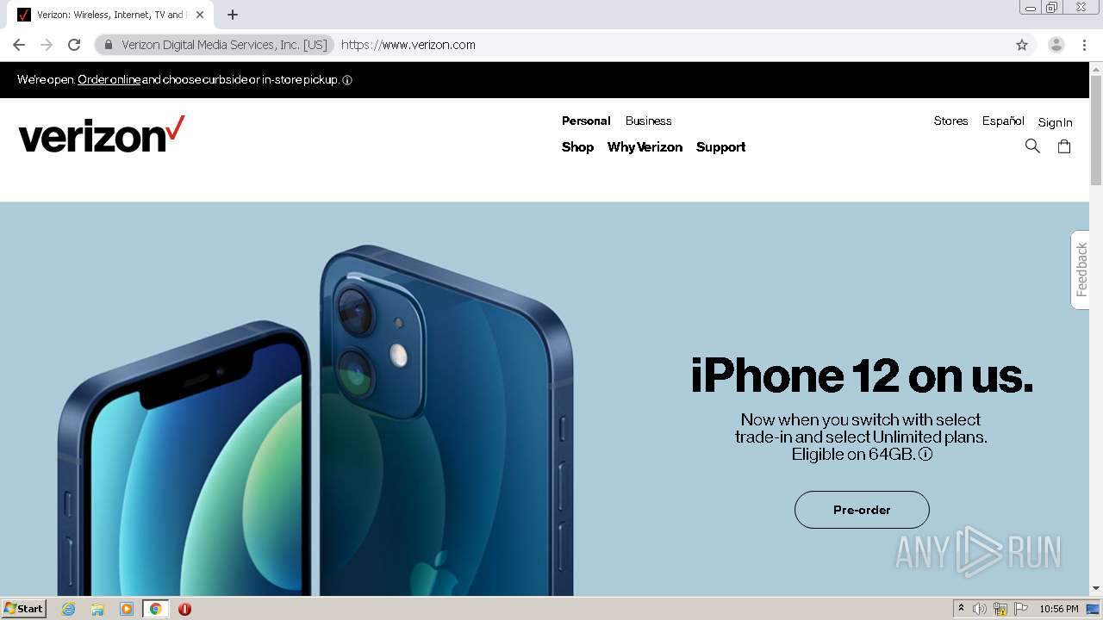Expand the Why Verizon navigation menu
This screenshot has width=1103, height=620.
pos(645,147)
